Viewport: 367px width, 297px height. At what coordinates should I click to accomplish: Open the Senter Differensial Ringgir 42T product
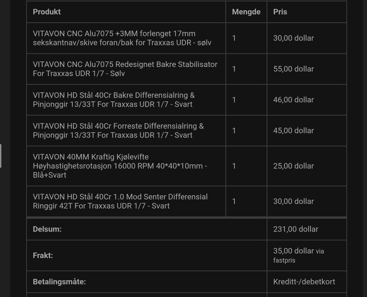coord(120,202)
